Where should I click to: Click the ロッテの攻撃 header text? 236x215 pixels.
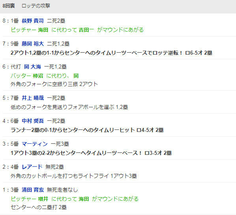tap(36, 6)
